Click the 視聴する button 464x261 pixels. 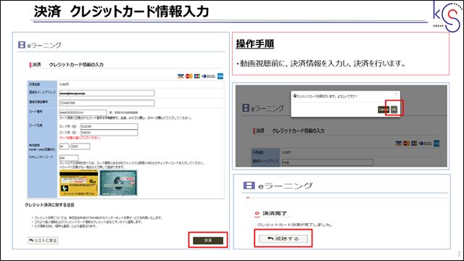tap(283, 239)
